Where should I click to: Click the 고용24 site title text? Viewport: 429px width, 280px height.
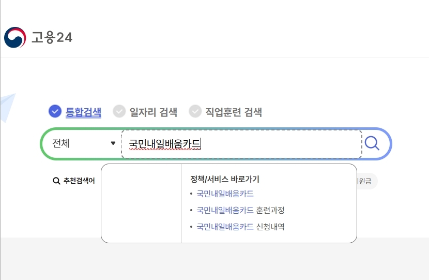[52, 37]
